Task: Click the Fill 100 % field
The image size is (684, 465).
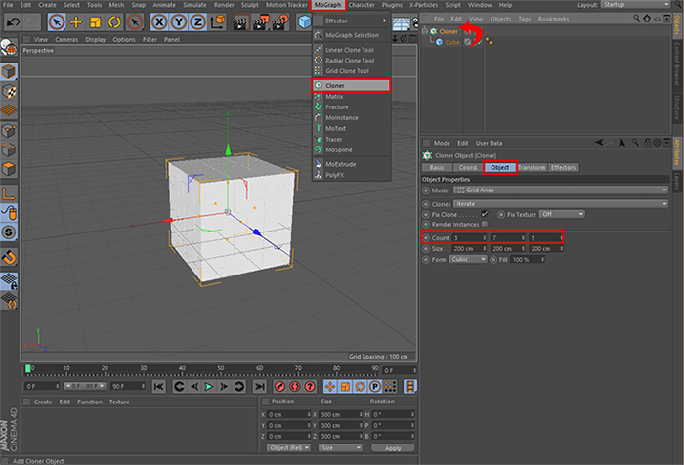Action: (x=528, y=260)
